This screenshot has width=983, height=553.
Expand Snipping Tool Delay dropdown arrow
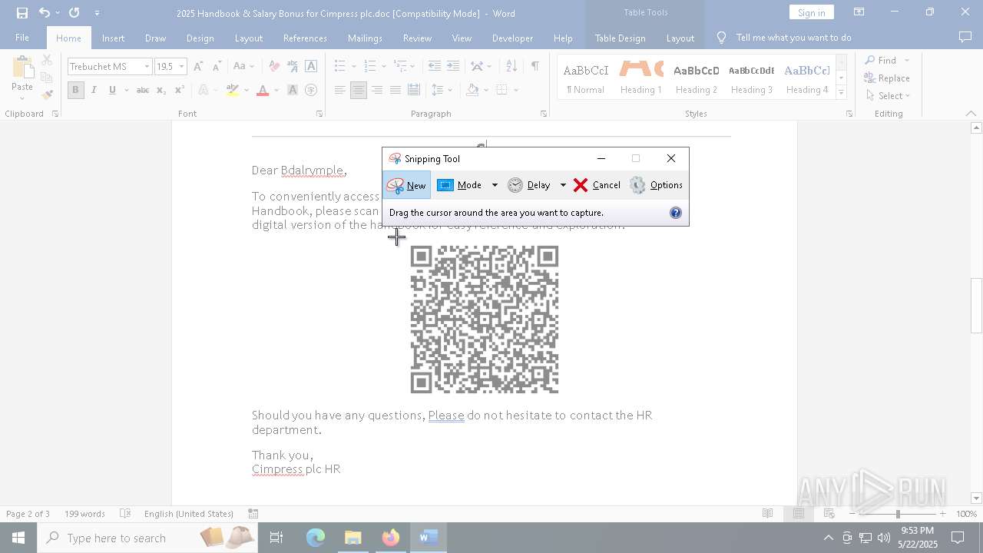pos(563,185)
